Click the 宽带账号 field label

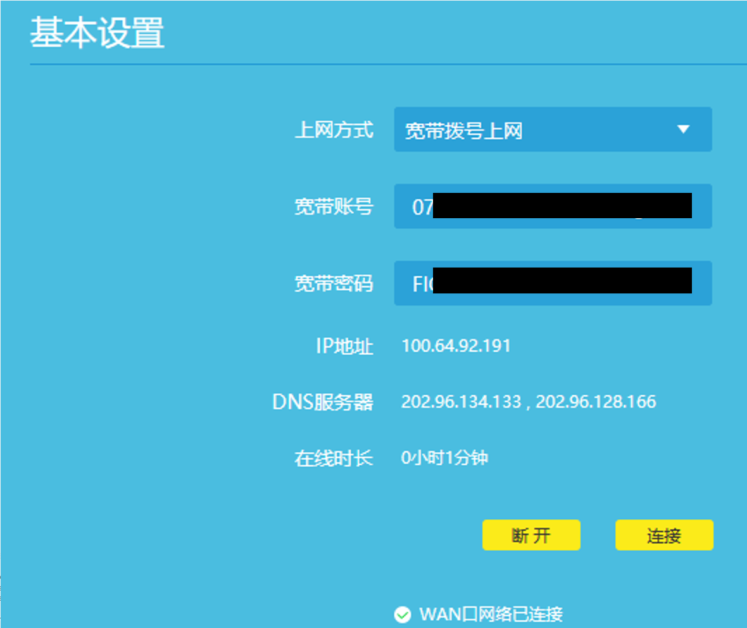pos(336,207)
